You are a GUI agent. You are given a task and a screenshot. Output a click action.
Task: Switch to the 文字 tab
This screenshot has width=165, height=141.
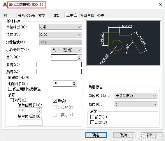coord(44,15)
